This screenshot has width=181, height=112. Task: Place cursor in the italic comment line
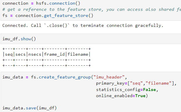[x=92, y=9]
